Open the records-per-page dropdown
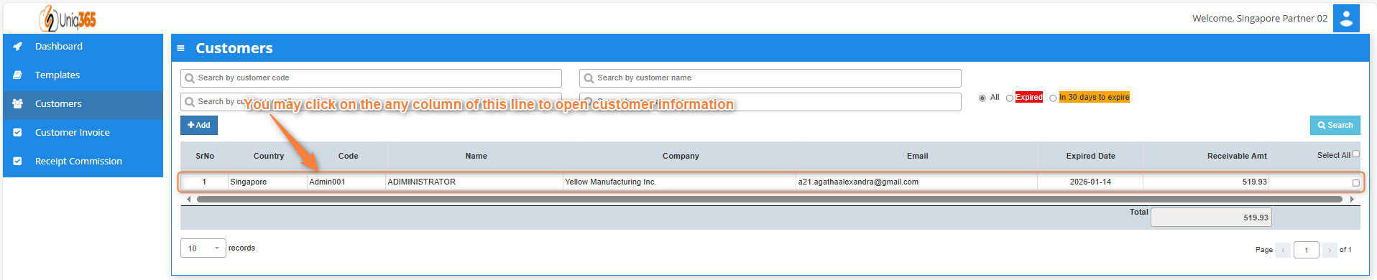The width and height of the screenshot is (1377, 280). (203, 248)
